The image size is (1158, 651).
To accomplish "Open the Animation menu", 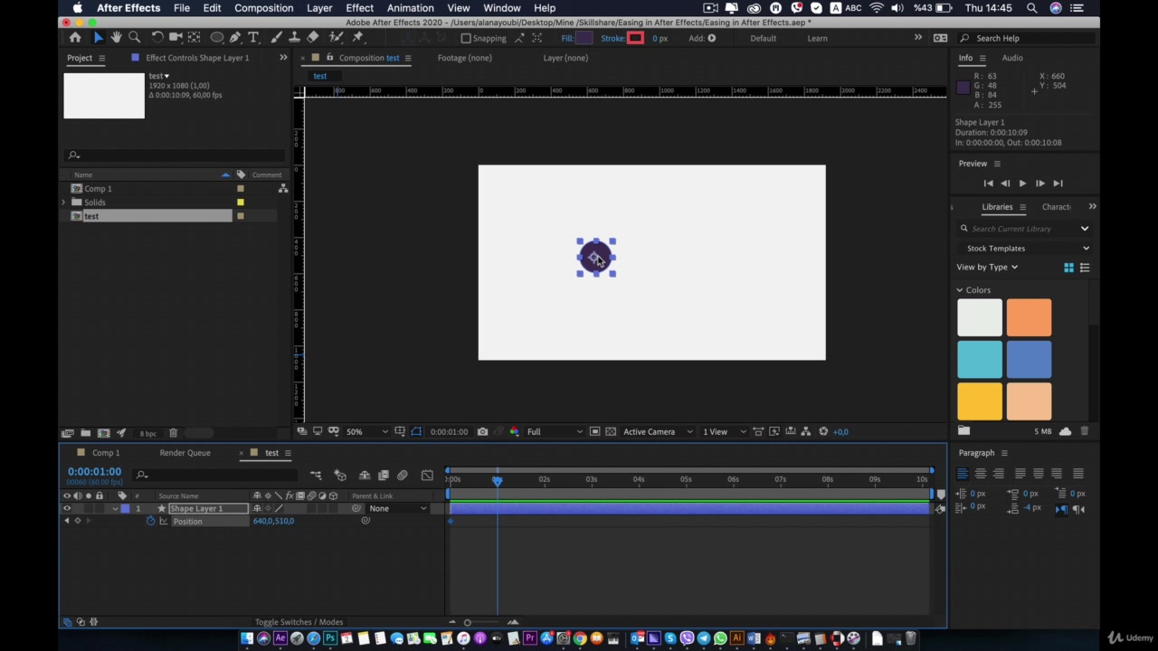I will pos(410,8).
